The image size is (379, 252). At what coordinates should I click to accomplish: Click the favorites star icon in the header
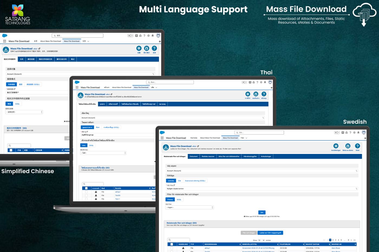point(336,133)
